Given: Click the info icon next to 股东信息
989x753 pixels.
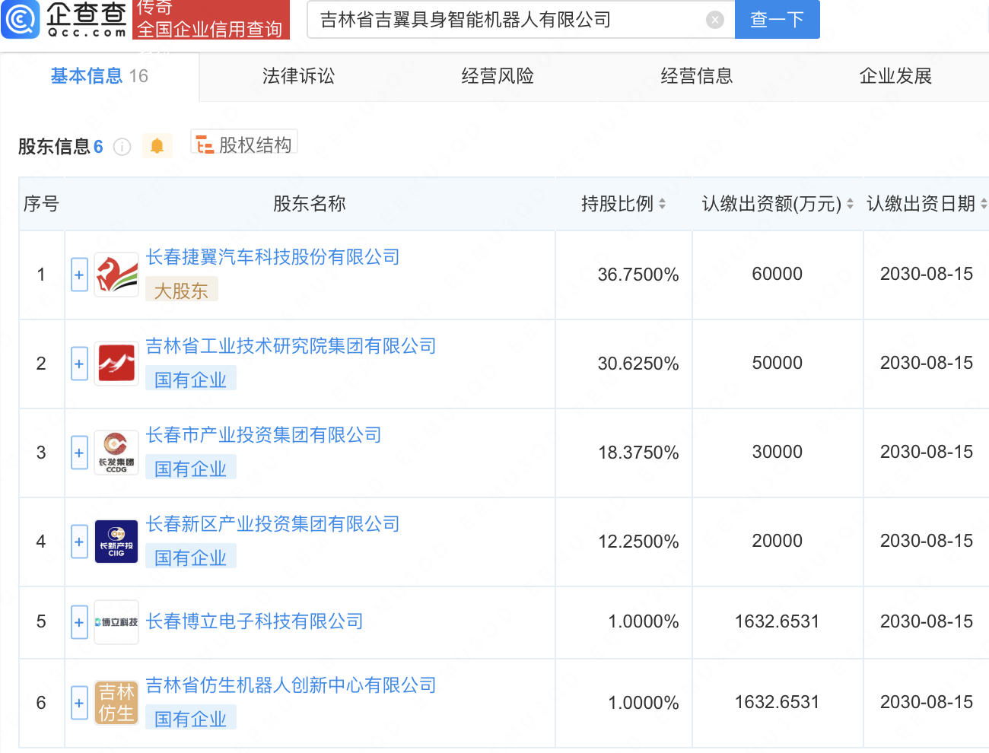Looking at the screenshot, I should pos(122,147).
